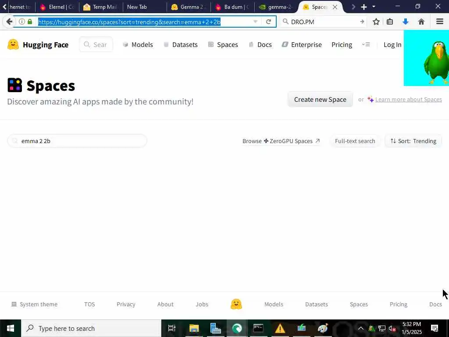The height and width of the screenshot is (337, 449).
Task: Switch to the Ba dum tab
Action: 232,7
